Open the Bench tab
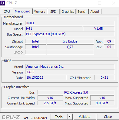 click(82, 12)
